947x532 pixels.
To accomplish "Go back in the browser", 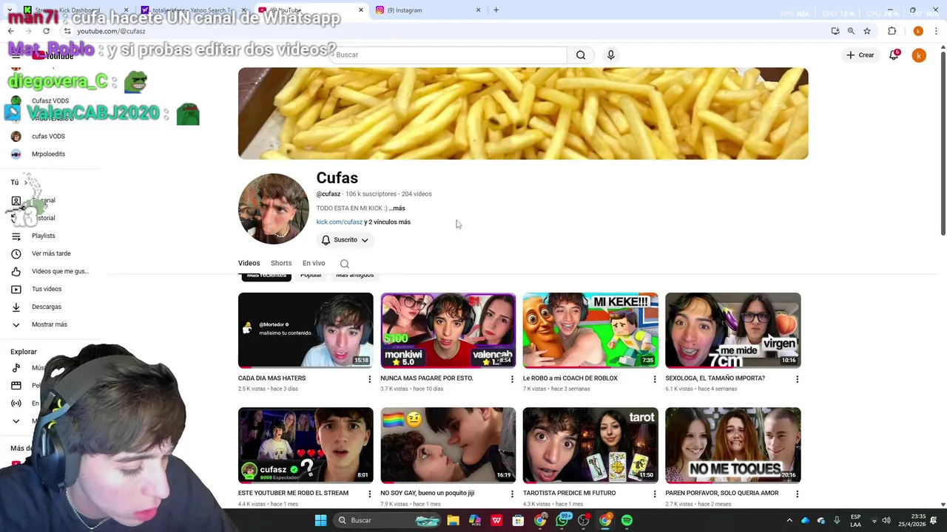I will point(10,31).
